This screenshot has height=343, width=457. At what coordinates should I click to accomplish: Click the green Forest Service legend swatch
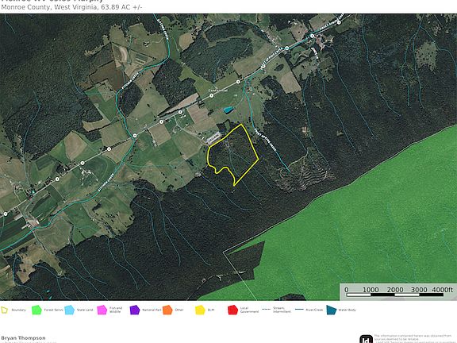click(36, 310)
